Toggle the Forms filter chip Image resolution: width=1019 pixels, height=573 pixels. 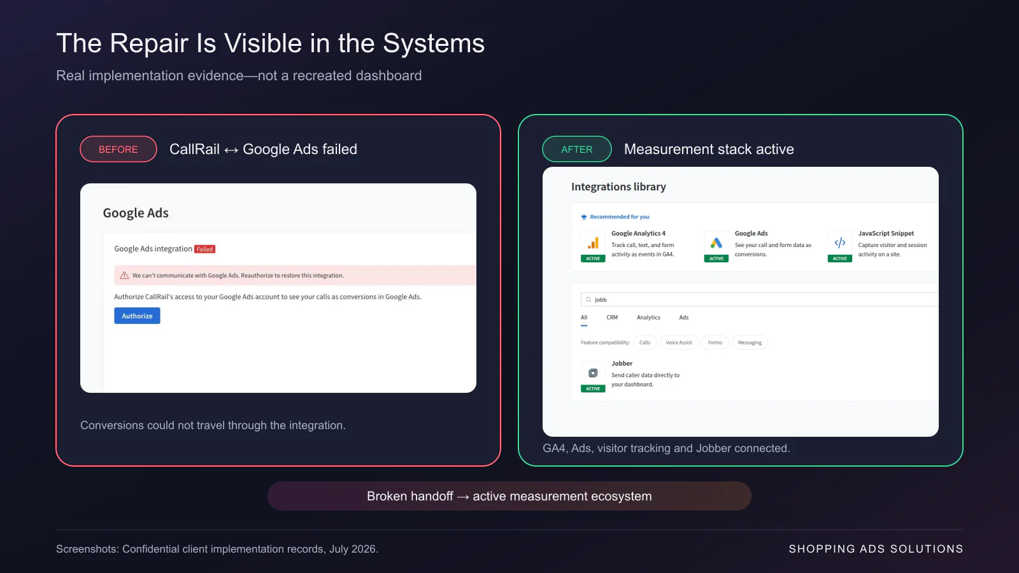[x=715, y=343]
